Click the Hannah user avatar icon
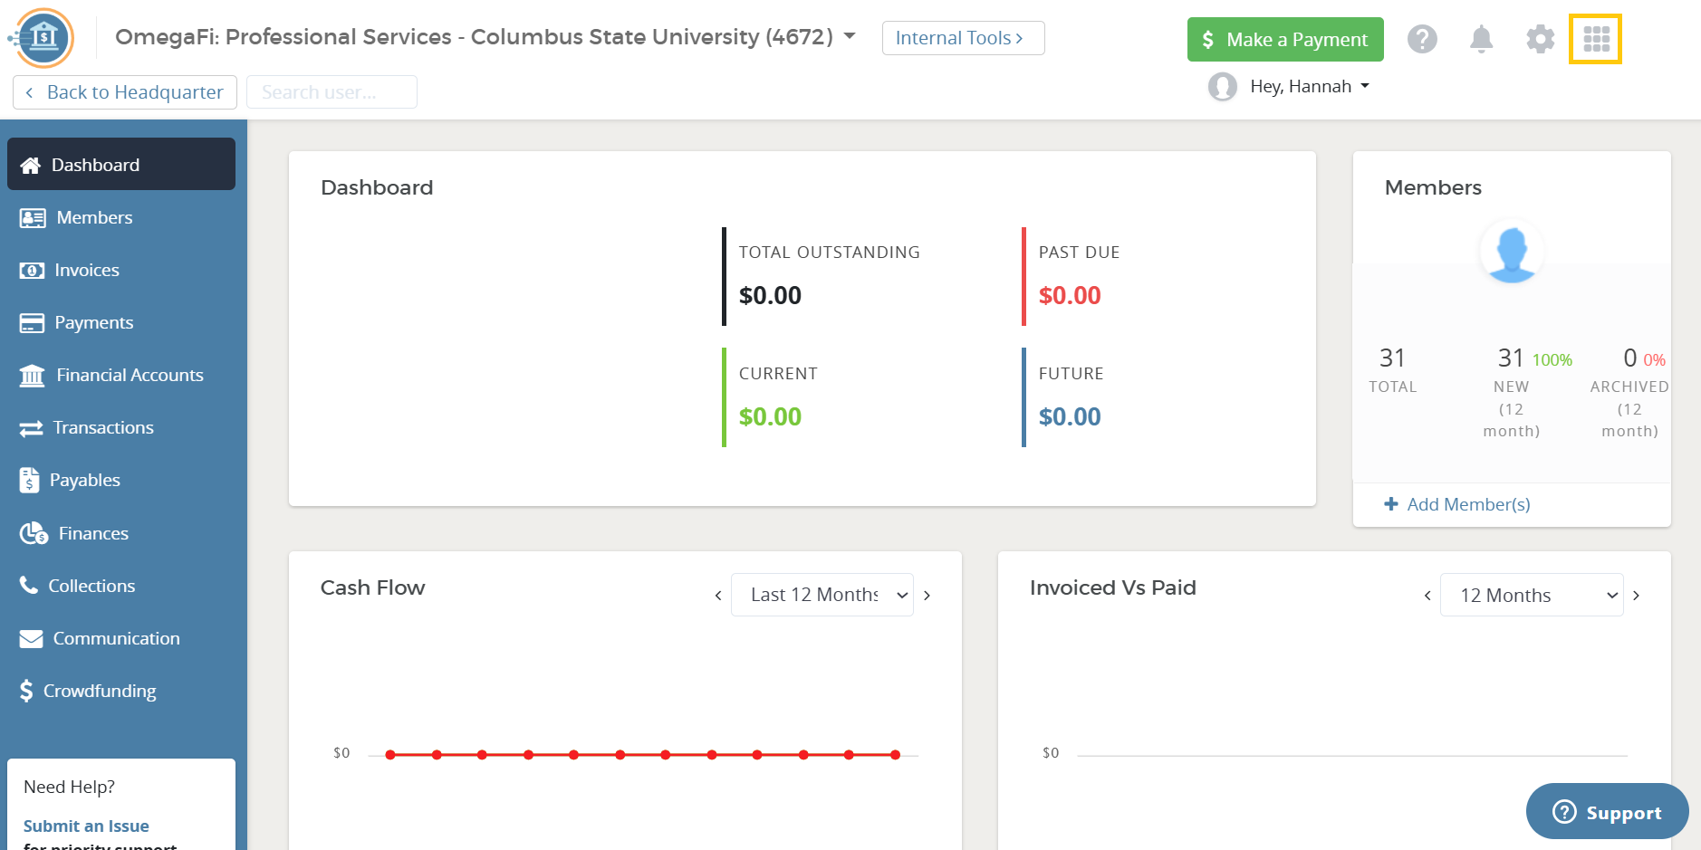 pos(1223,87)
